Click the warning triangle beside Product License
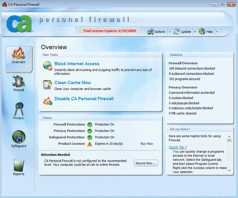This screenshot has width=238, height=198. point(90,144)
